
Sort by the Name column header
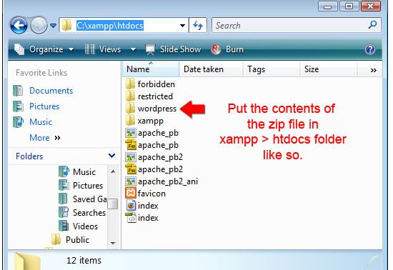pos(151,69)
